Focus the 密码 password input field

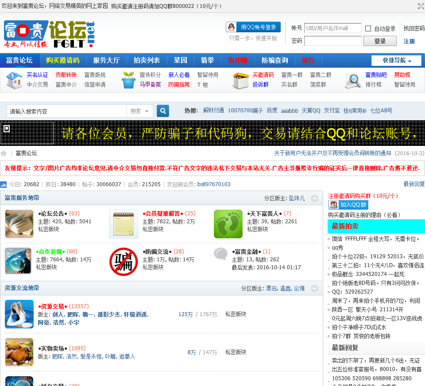(333, 41)
